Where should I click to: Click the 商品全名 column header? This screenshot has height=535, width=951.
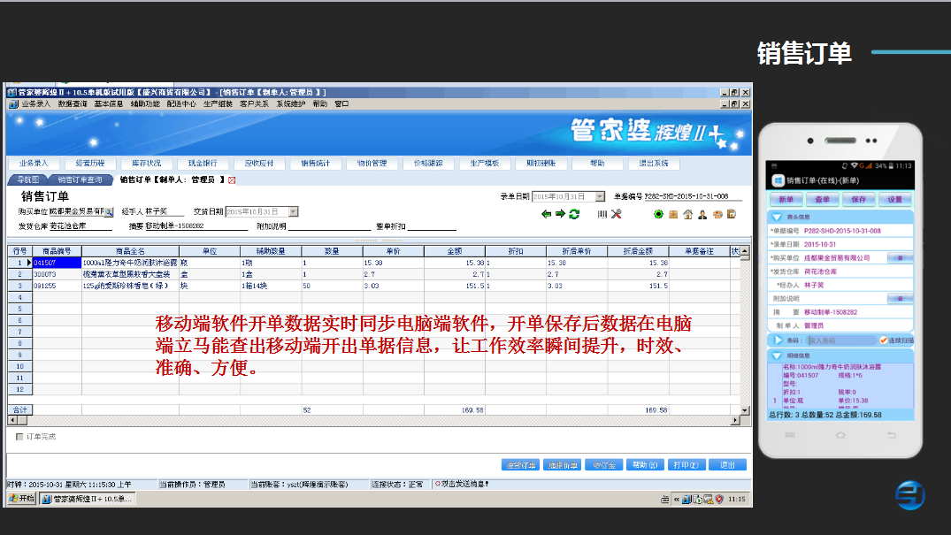click(x=130, y=251)
